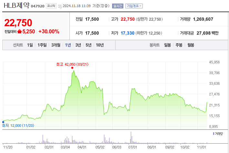Click the 전일 value 17,500

click(x=92, y=19)
